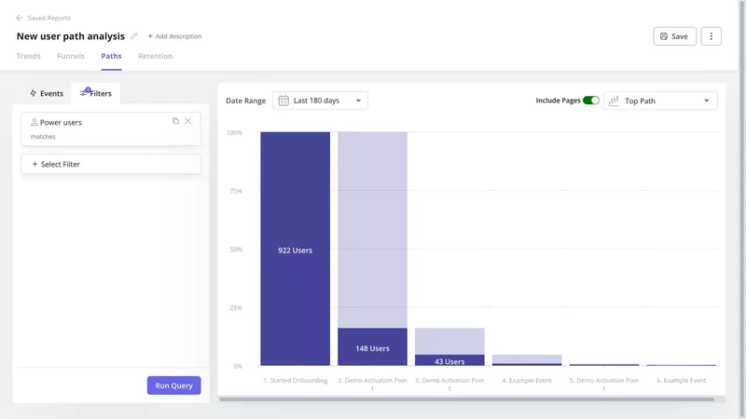Click the calendar icon in date range
This screenshot has width=746, height=419.
click(x=283, y=101)
